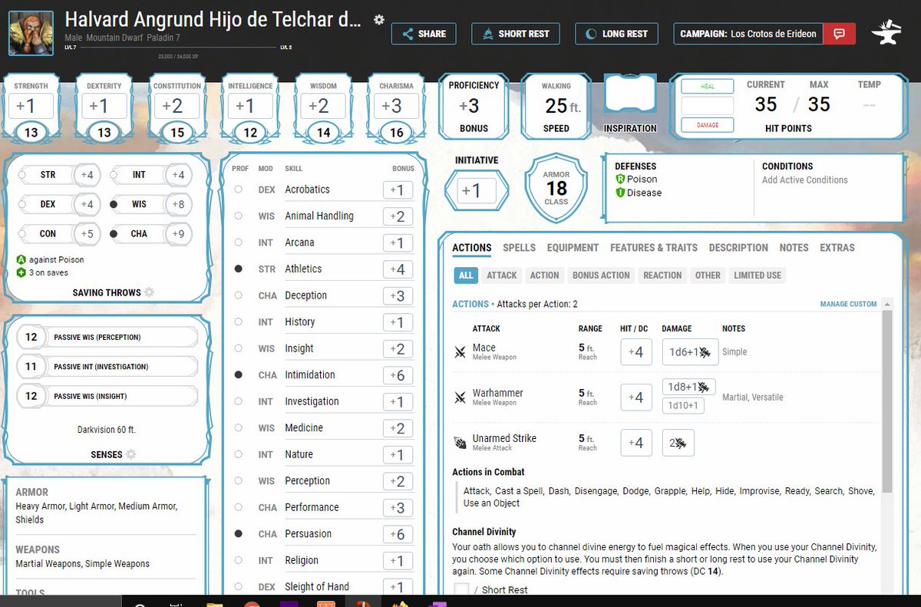The width and height of the screenshot is (921, 607).
Task: Open the red game log chat icon
Action: pyautogui.click(x=840, y=34)
